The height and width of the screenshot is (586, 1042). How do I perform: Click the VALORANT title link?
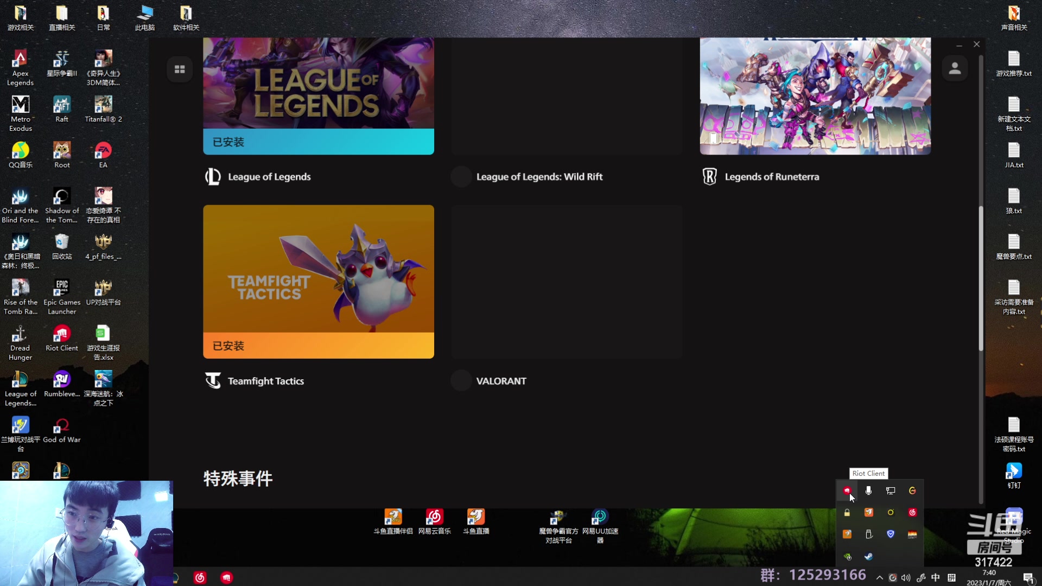[501, 381]
